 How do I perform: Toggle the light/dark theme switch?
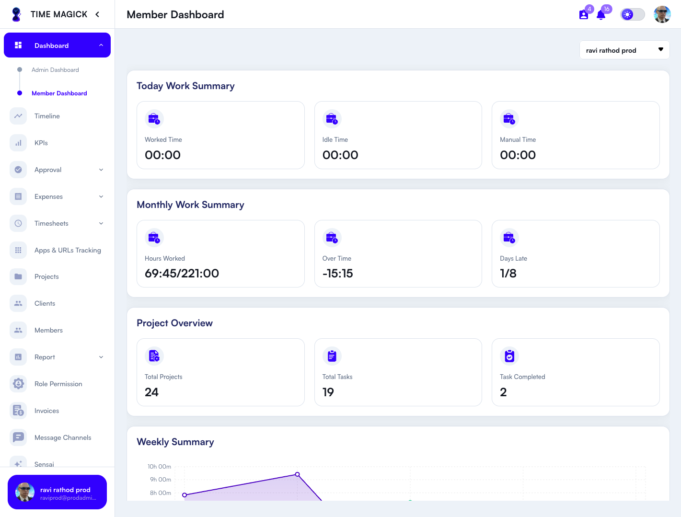pos(633,14)
